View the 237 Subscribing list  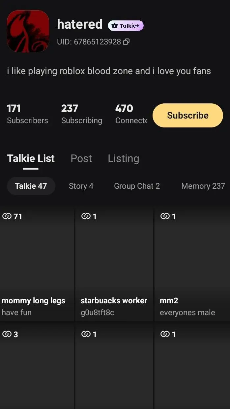coord(81,114)
